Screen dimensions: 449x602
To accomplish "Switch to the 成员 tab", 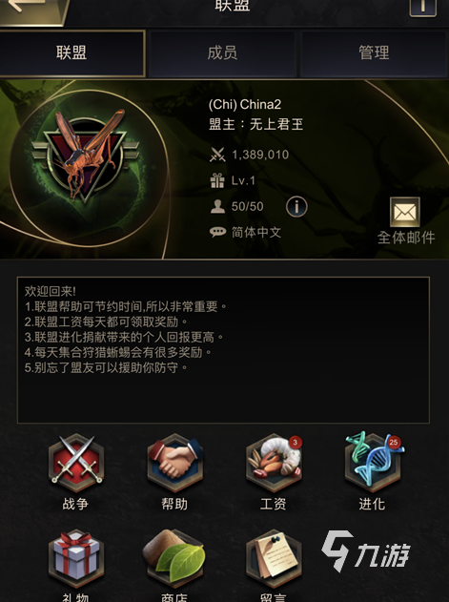I will click(222, 53).
